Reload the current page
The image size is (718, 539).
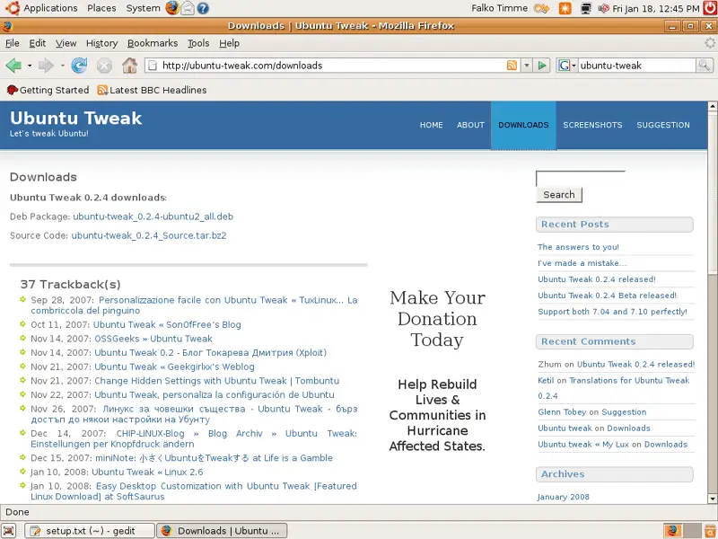79,66
